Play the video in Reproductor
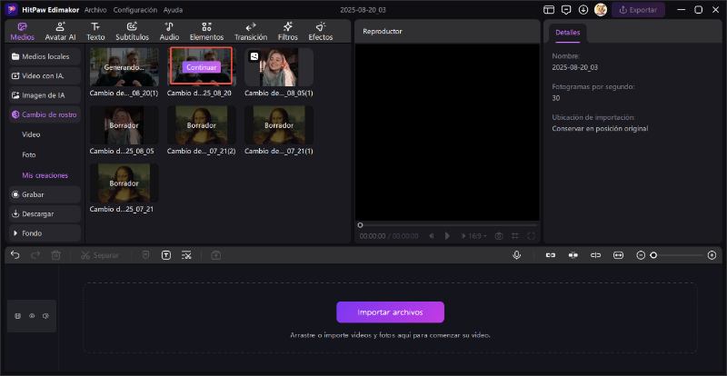 [447, 236]
